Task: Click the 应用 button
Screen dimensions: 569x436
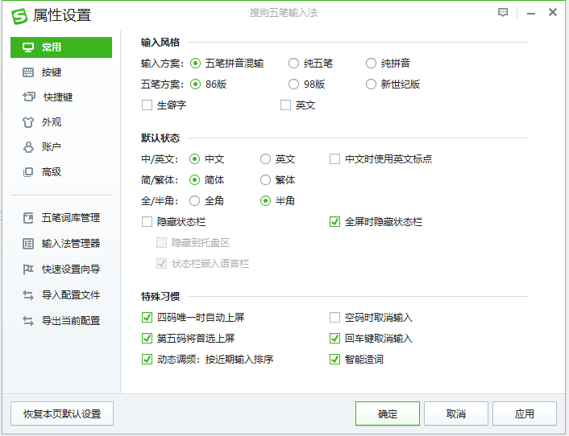Action: 525,413
